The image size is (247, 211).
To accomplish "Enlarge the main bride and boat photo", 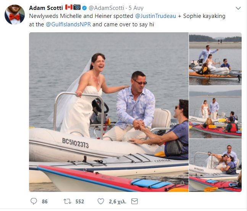I will point(109,112).
